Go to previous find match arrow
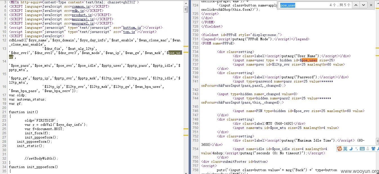This screenshot has width=379, height=174. 356,5
